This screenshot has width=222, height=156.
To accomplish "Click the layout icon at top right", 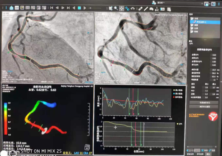I will tap(207, 4).
